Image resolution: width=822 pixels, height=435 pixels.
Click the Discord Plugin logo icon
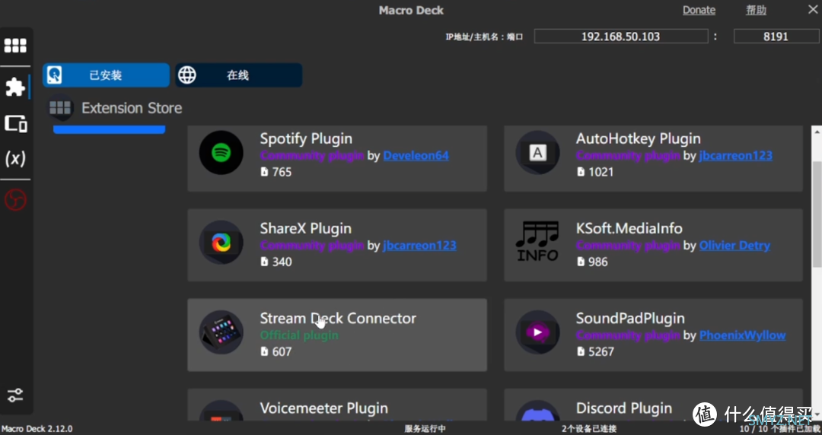point(537,411)
